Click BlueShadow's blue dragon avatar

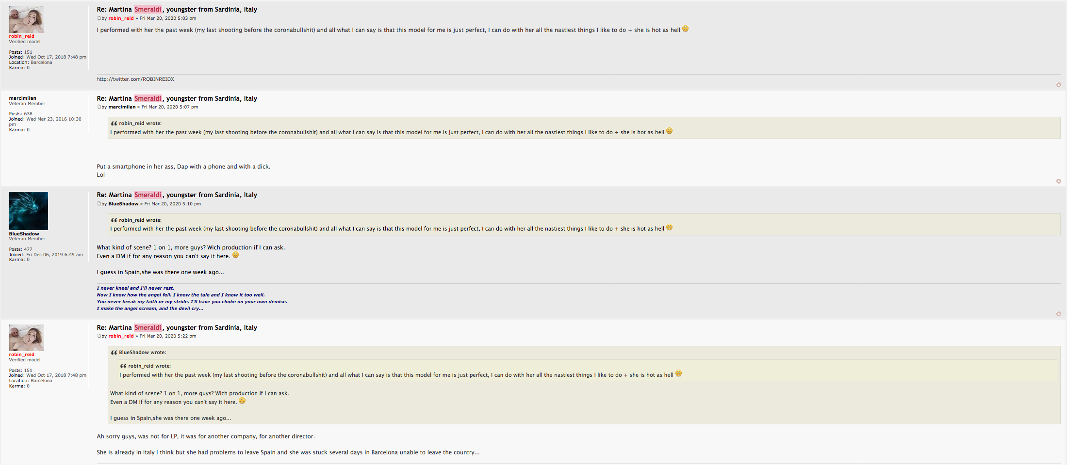pyautogui.click(x=28, y=211)
